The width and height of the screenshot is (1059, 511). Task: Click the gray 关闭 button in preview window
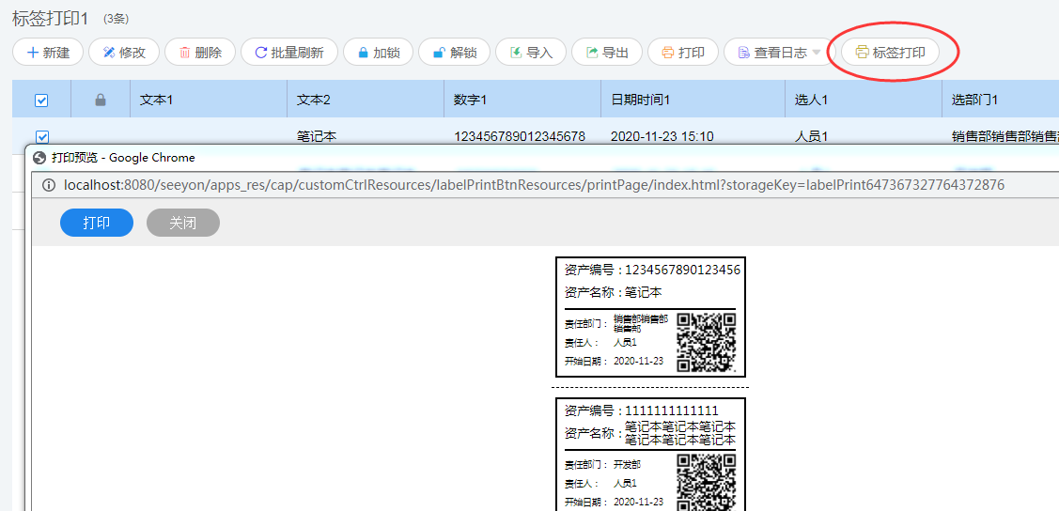click(183, 223)
